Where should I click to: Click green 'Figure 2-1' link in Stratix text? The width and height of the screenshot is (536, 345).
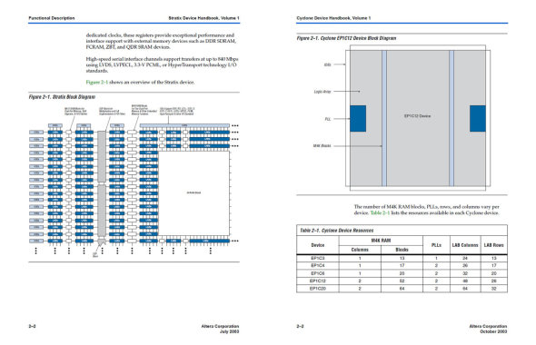click(96, 83)
